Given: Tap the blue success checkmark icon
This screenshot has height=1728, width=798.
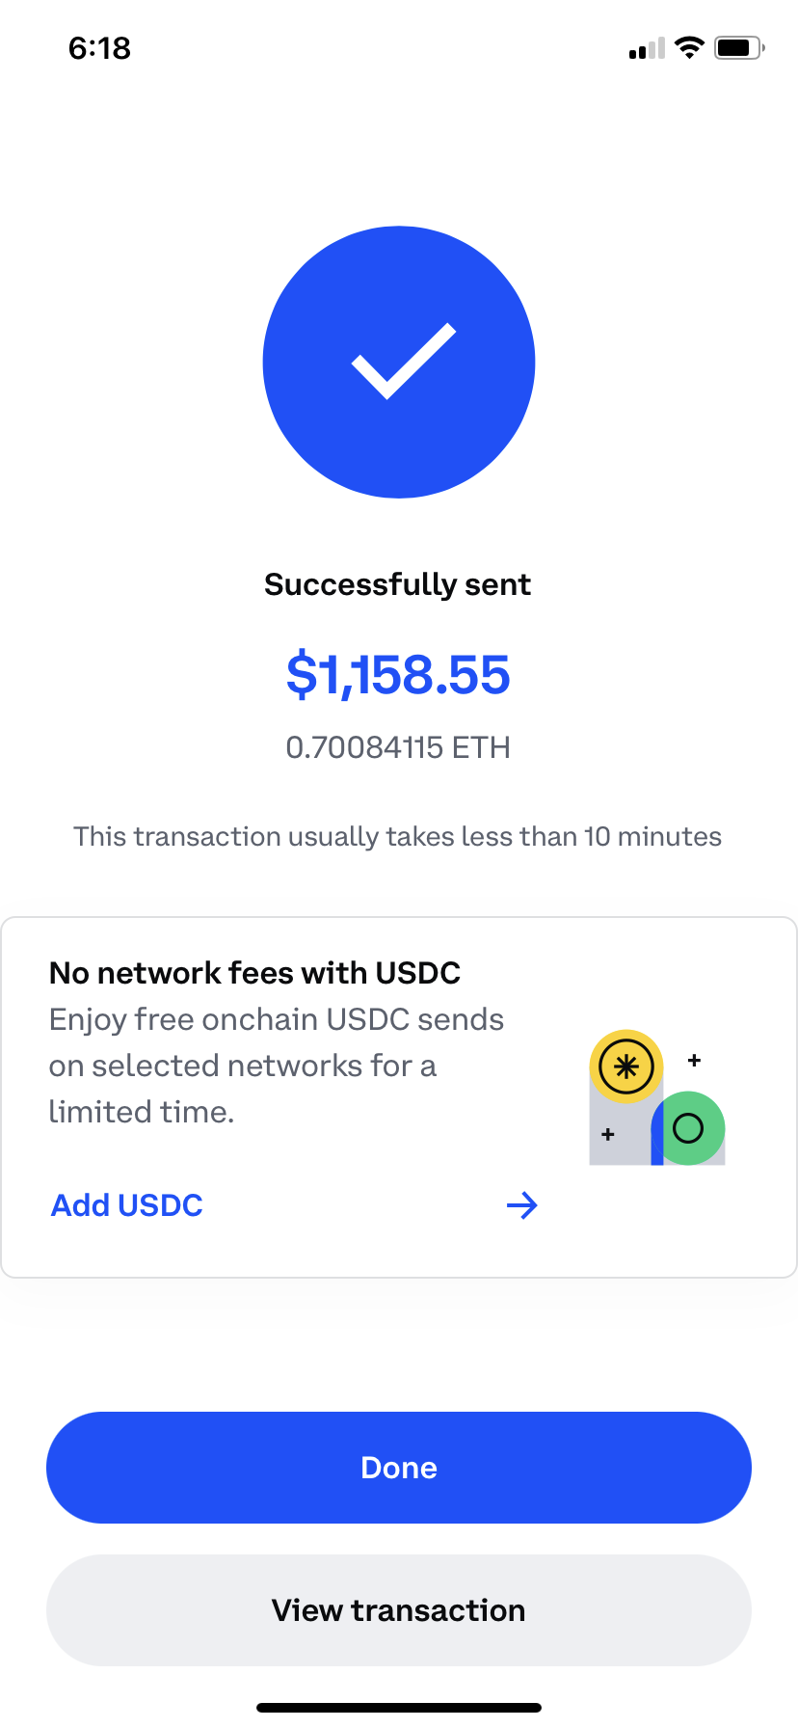Looking at the screenshot, I should pos(399,363).
